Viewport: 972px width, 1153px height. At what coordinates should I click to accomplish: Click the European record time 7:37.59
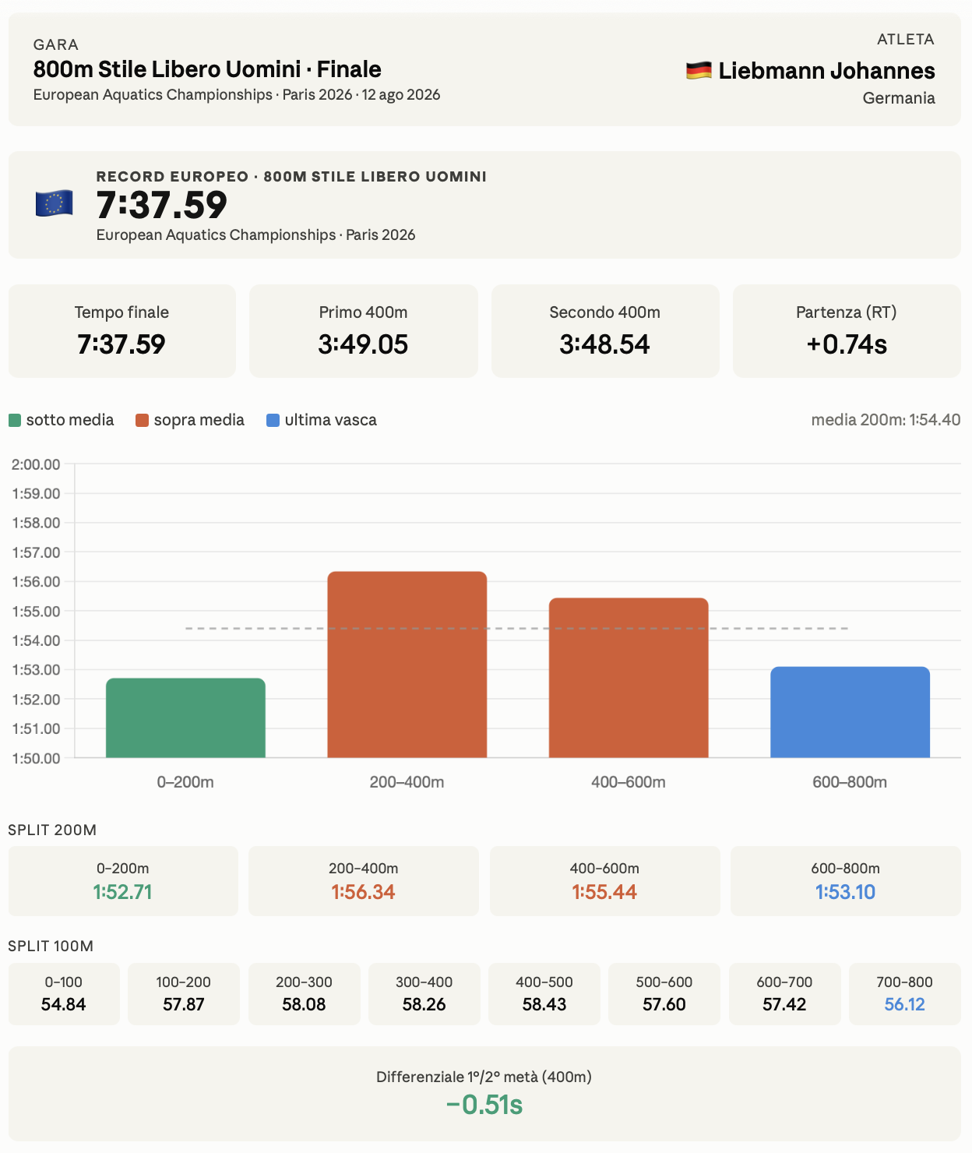coord(162,205)
